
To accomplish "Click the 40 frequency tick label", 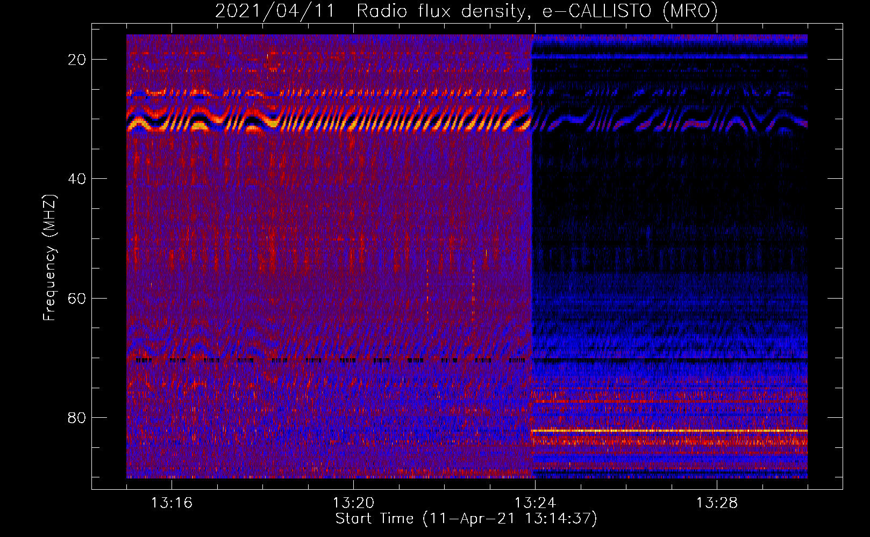I will click(77, 179).
